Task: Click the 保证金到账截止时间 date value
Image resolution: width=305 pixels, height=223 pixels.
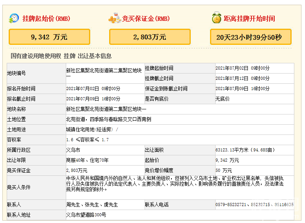Action: pyautogui.click(x=242, y=88)
